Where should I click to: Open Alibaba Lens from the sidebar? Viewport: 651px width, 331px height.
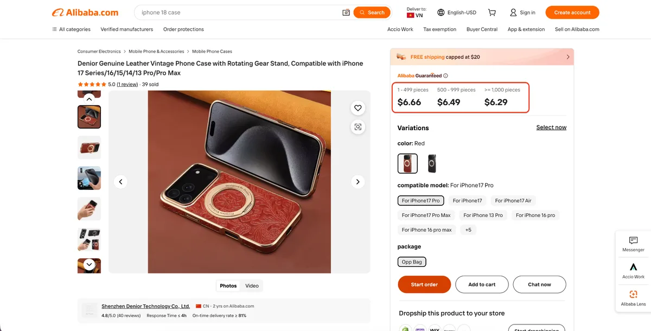[633, 298]
